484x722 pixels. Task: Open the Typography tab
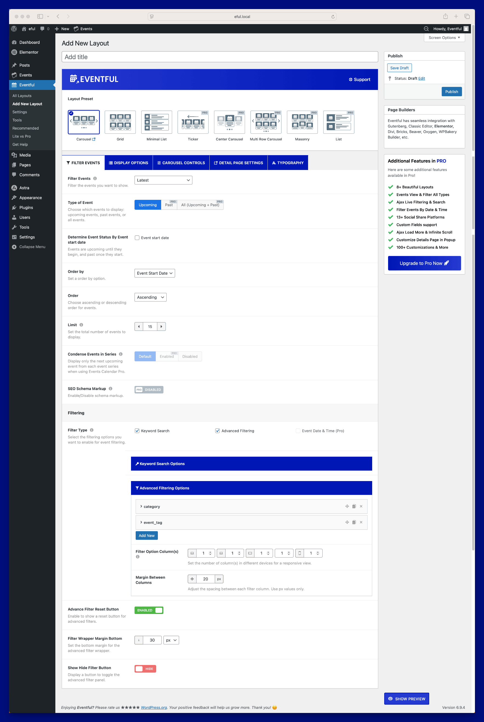288,163
